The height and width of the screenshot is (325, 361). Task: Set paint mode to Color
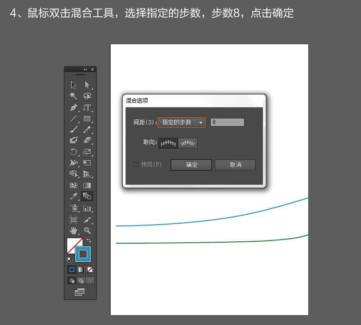coord(72,269)
